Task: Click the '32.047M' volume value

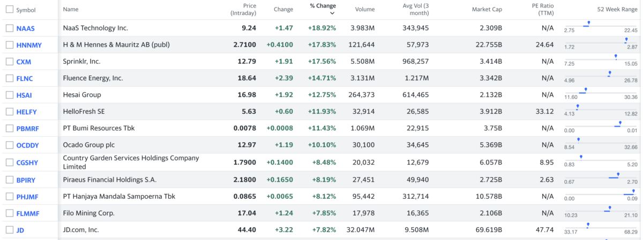Action: [361, 230]
